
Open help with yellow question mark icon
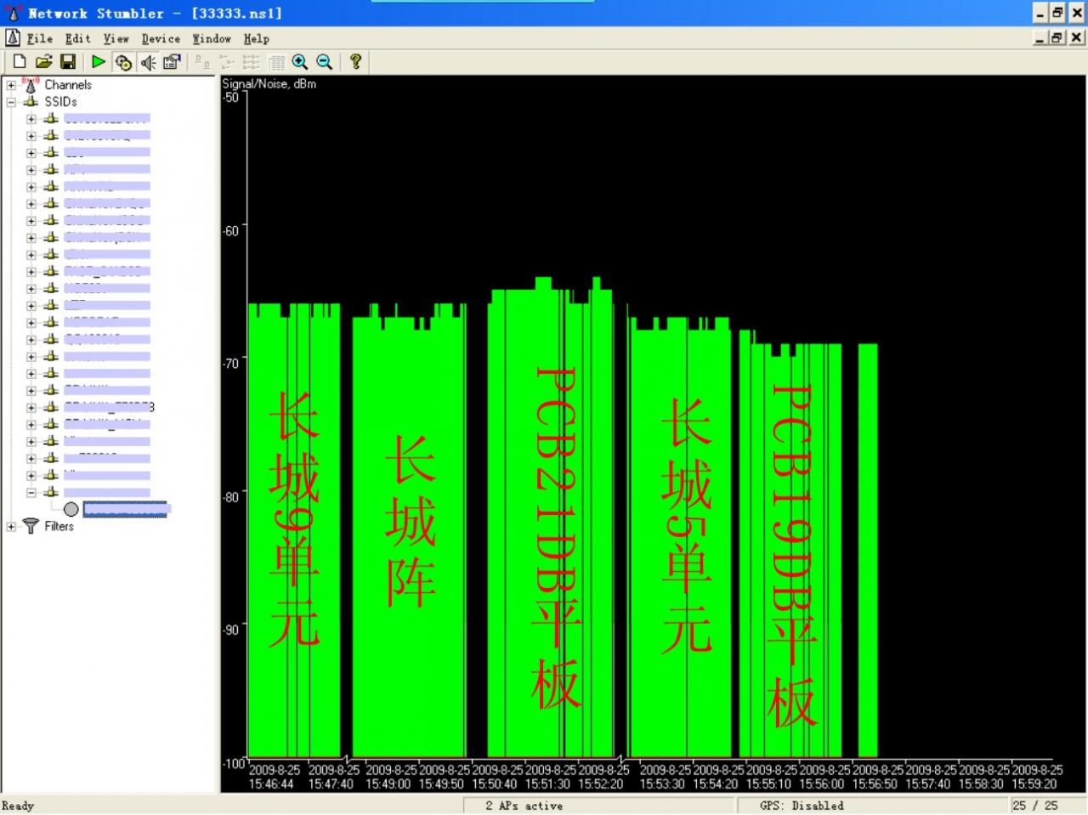click(355, 62)
